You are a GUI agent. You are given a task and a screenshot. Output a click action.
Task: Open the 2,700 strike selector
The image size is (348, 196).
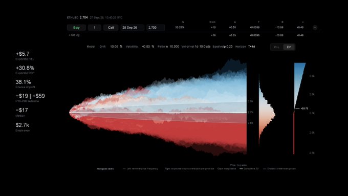coord(156,28)
